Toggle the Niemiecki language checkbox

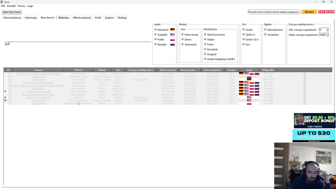pyautogui.click(x=156, y=30)
